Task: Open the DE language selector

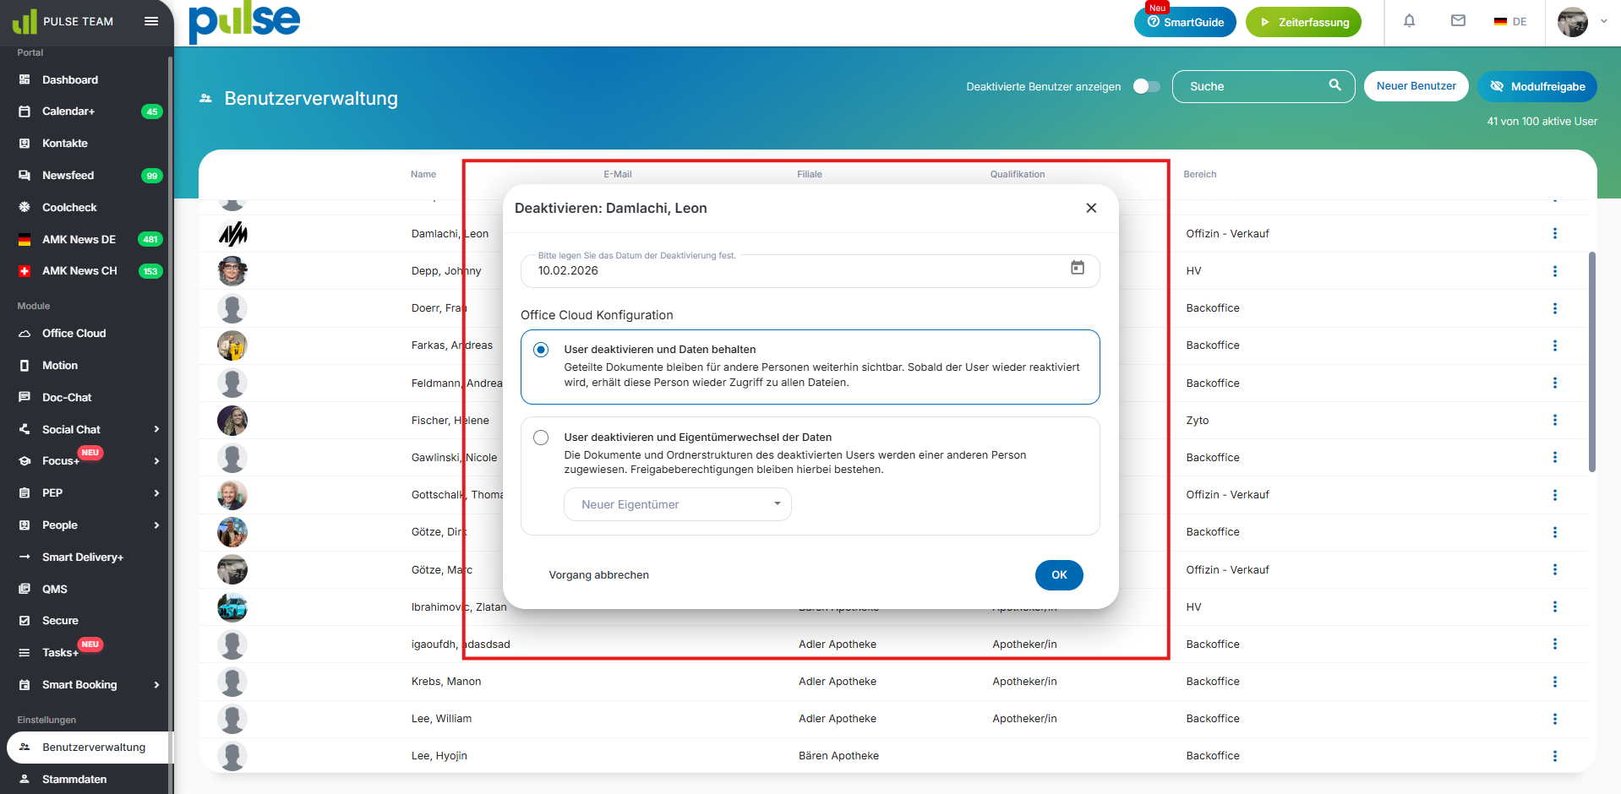Action: click(x=1510, y=22)
